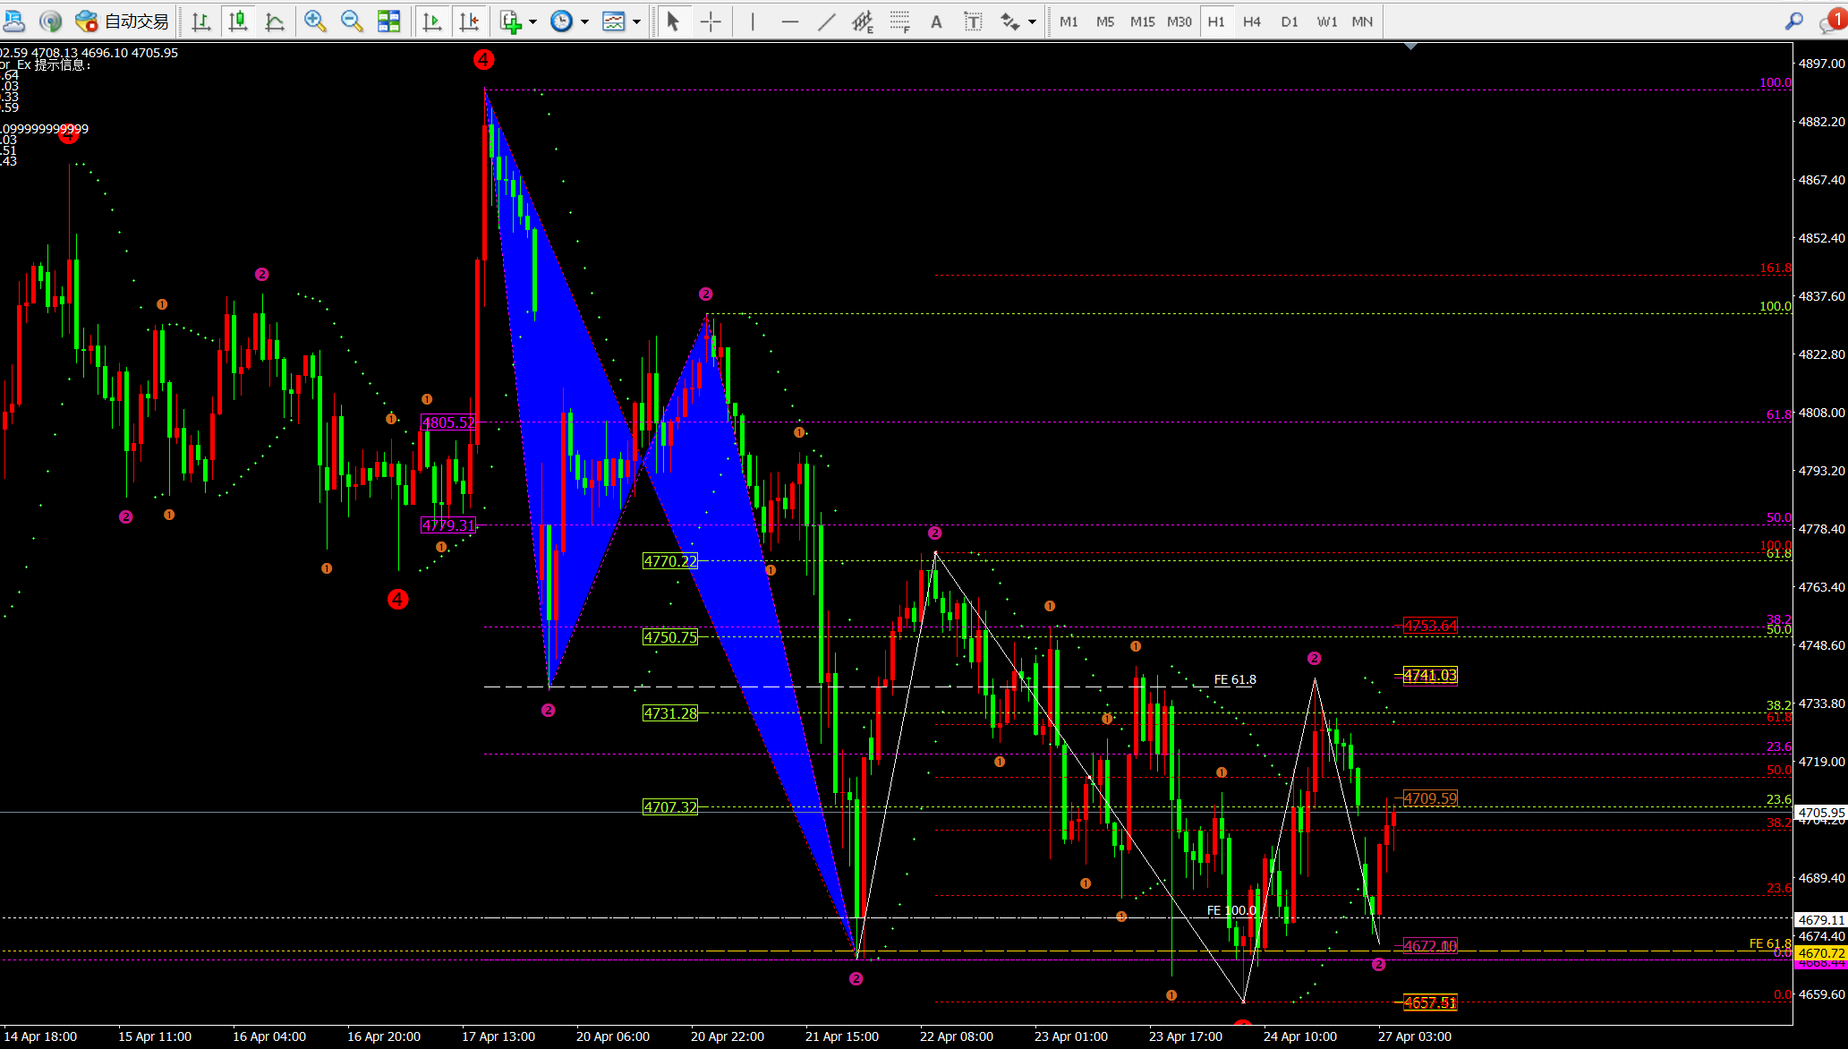Screen dimensions: 1848x1049
Task: Select the D1 timeframe
Action: [1289, 21]
